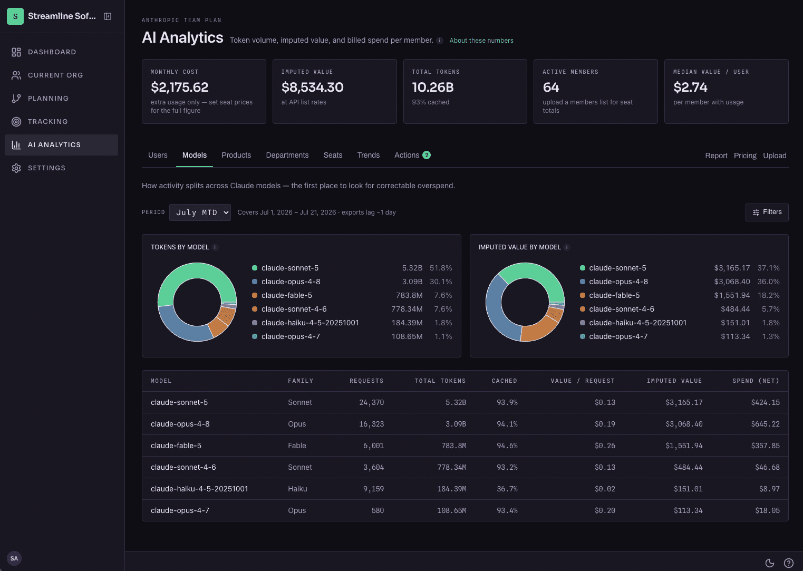Click the Pricing link
803x571 pixels.
(x=745, y=156)
